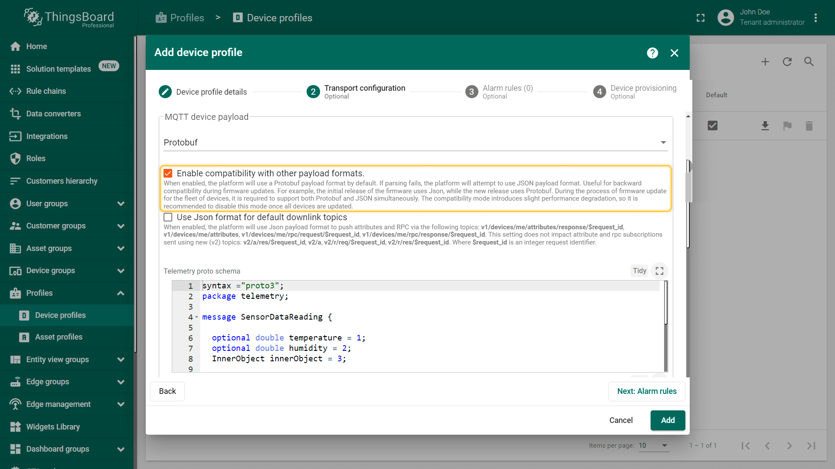
Task: Check Use Json format for downlink topics
Action: click(168, 218)
